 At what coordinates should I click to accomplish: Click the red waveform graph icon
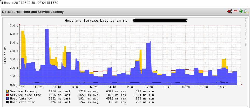pyautogui.click(x=235, y=12)
